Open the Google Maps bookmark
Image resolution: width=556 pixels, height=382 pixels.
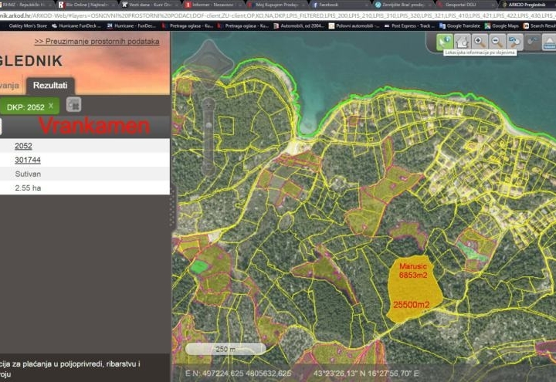[x=505, y=25]
